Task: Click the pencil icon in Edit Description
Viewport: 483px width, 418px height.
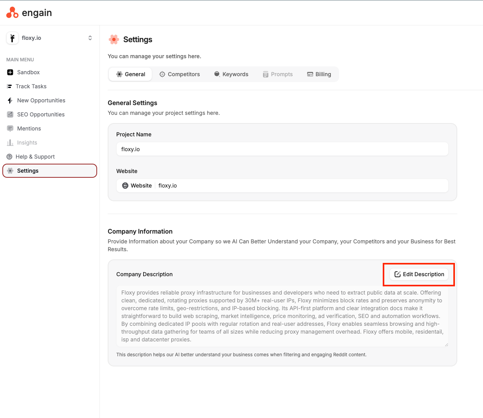Action: pos(398,274)
